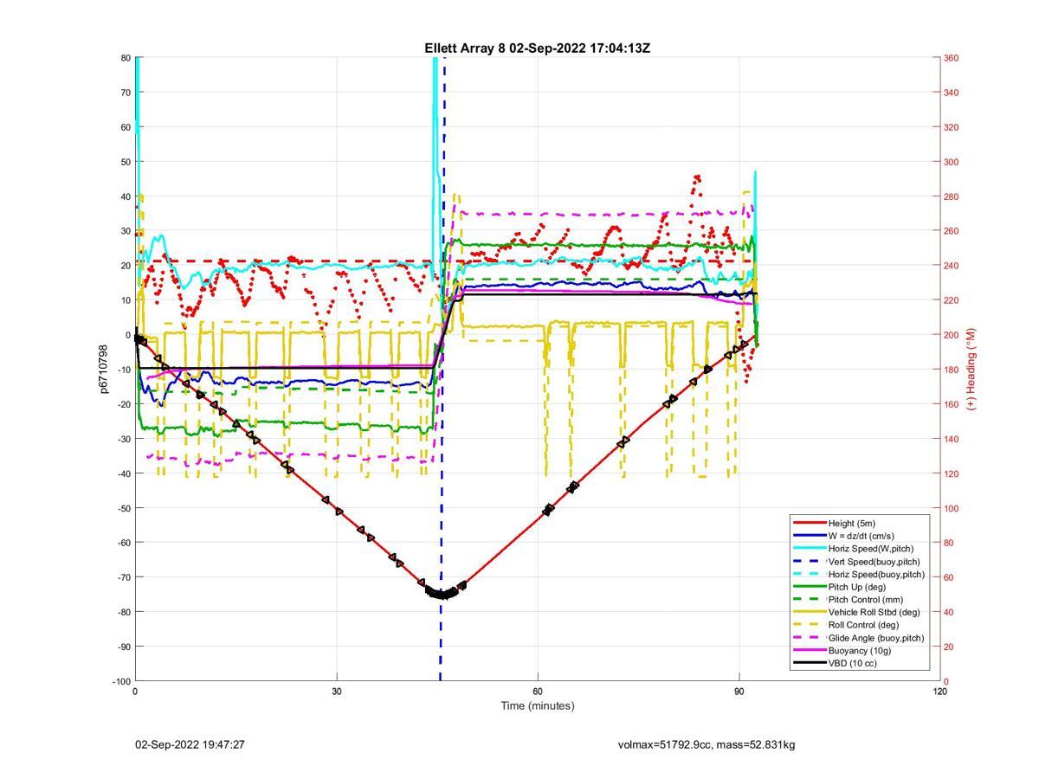Click the '-90' tick label
Viewport: 1039px width, 766px height.
(x=123, y=647)
